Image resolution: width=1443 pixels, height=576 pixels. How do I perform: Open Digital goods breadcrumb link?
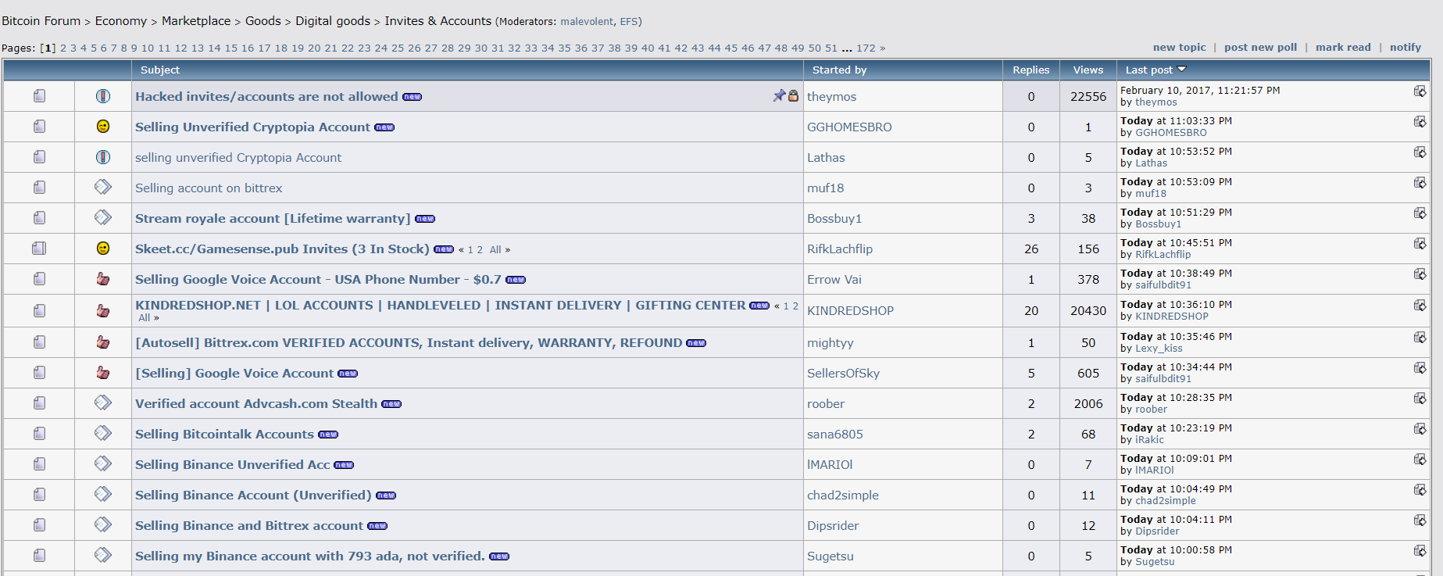coord(333,21)
